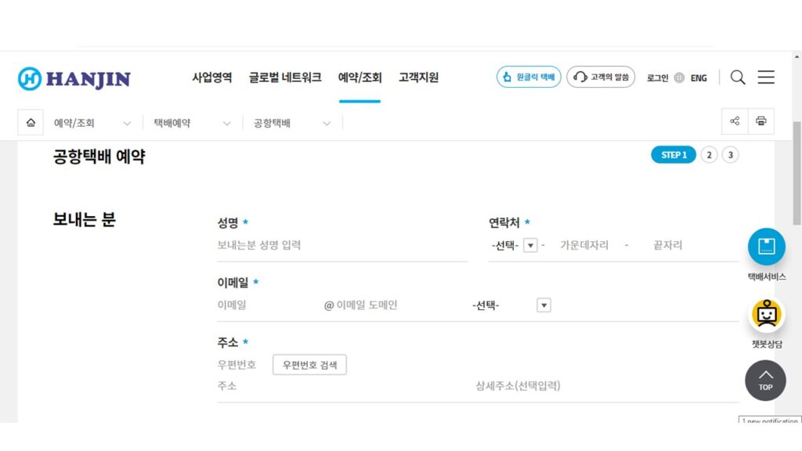Screen dimensions: 802x451
Task: Click the print icon
Action: coord(761,121)
